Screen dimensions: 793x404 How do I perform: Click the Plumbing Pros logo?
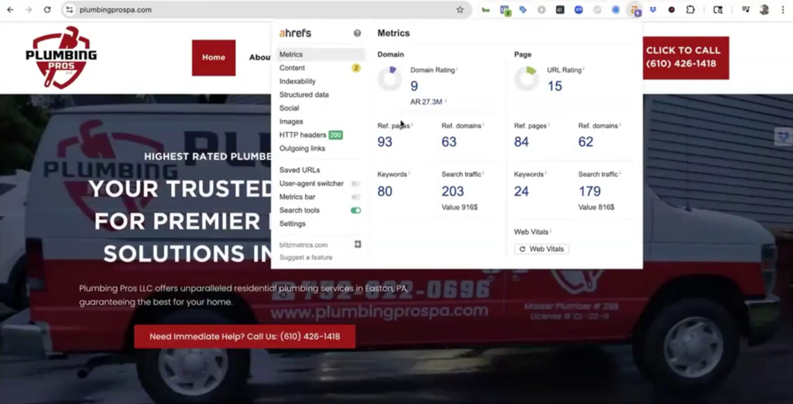61,57
